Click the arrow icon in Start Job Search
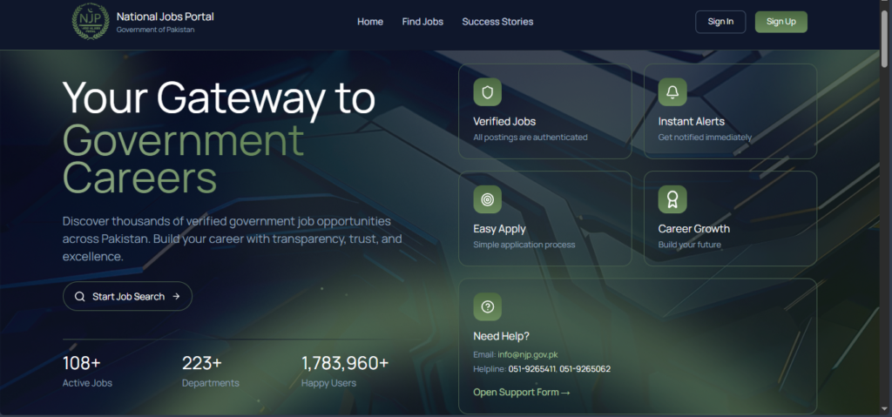This screenshot has width=892, height=417. tap(176, 296)
